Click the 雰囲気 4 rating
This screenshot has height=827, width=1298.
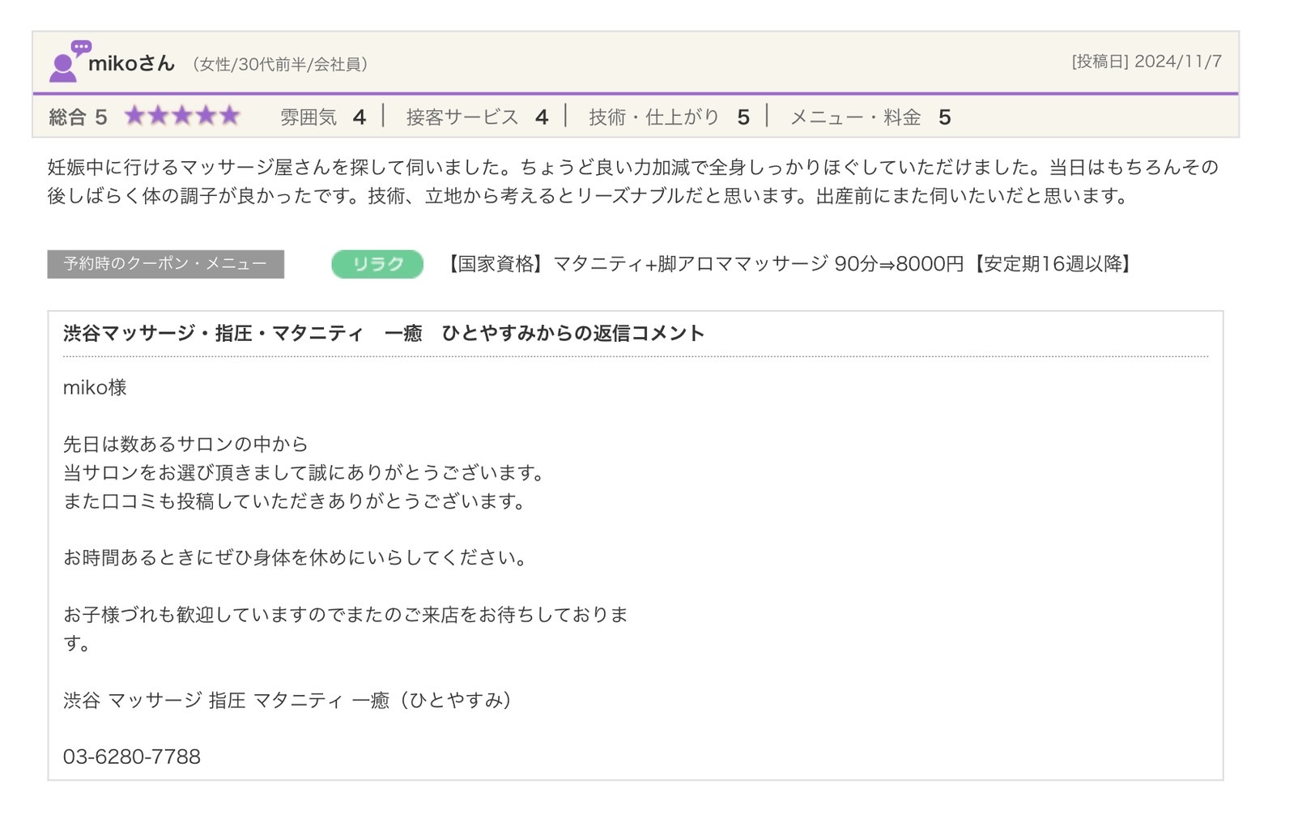(x=323, y=117)
